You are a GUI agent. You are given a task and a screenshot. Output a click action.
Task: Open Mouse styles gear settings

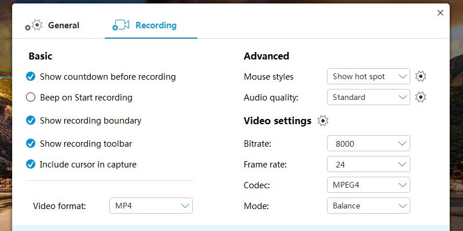[421, 76]
